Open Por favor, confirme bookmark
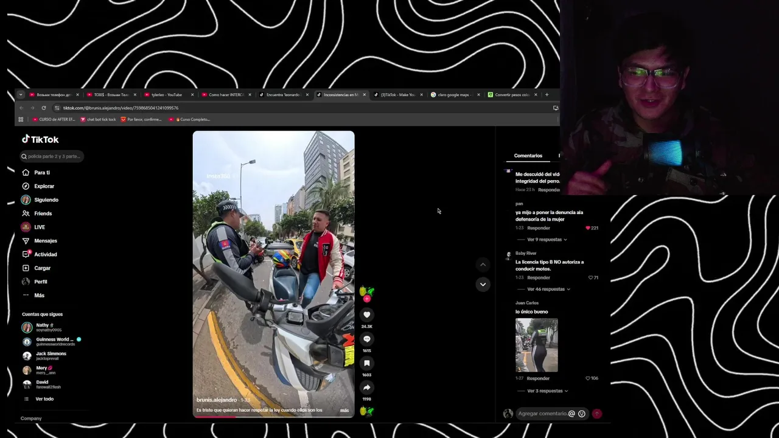This screenshot has width=779, height=438. pos(141,119)
